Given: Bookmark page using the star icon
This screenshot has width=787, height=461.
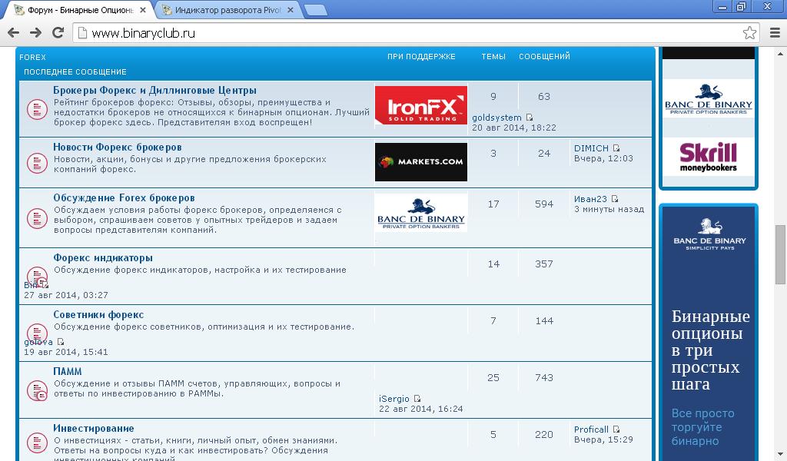Looking at the screenshot, I should (x=749, y=33).
